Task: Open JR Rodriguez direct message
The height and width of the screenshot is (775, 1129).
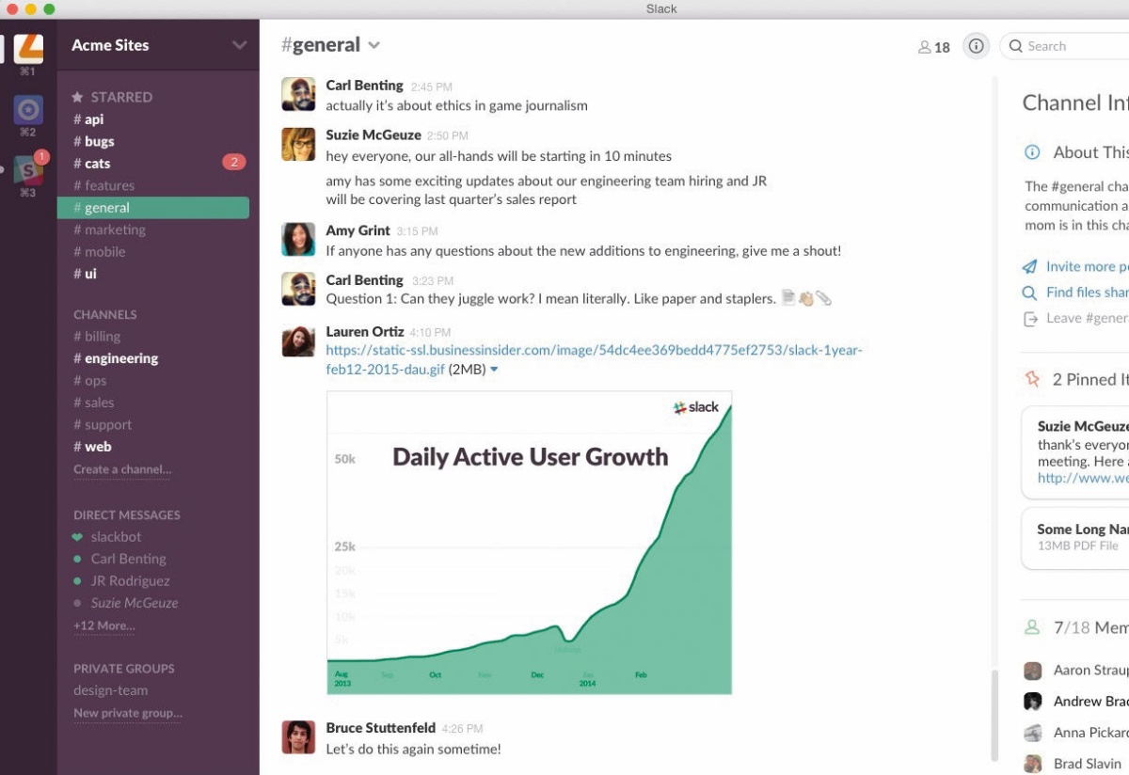Action: point(130,581)
